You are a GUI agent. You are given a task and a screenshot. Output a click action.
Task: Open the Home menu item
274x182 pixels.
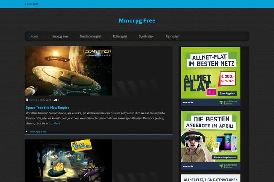pos(34,36)
